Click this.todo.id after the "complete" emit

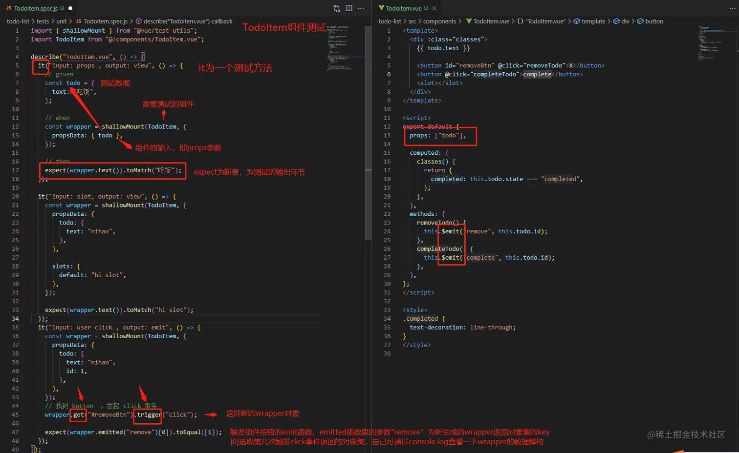pos(527,258)
